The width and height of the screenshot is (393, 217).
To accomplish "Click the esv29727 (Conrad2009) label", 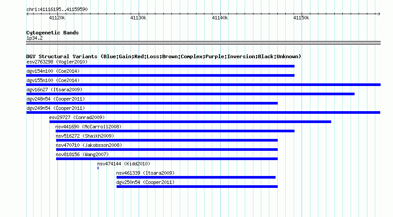I will 77,117.
